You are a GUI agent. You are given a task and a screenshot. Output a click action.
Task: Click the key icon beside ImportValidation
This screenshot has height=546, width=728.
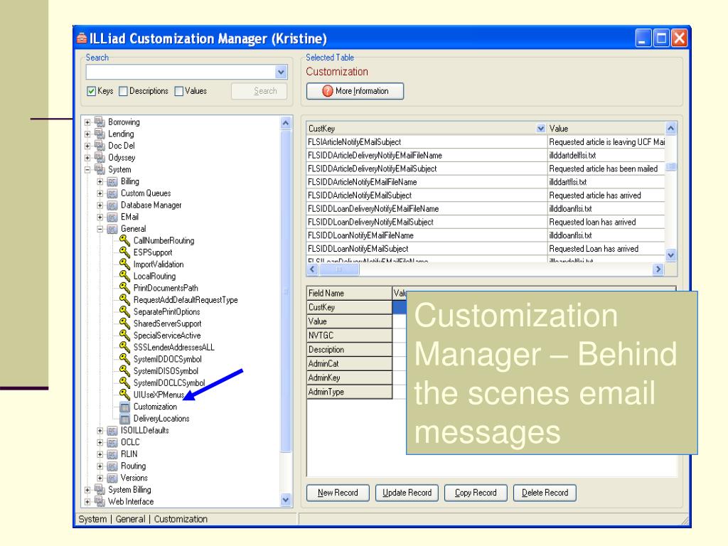pos(124,264)
